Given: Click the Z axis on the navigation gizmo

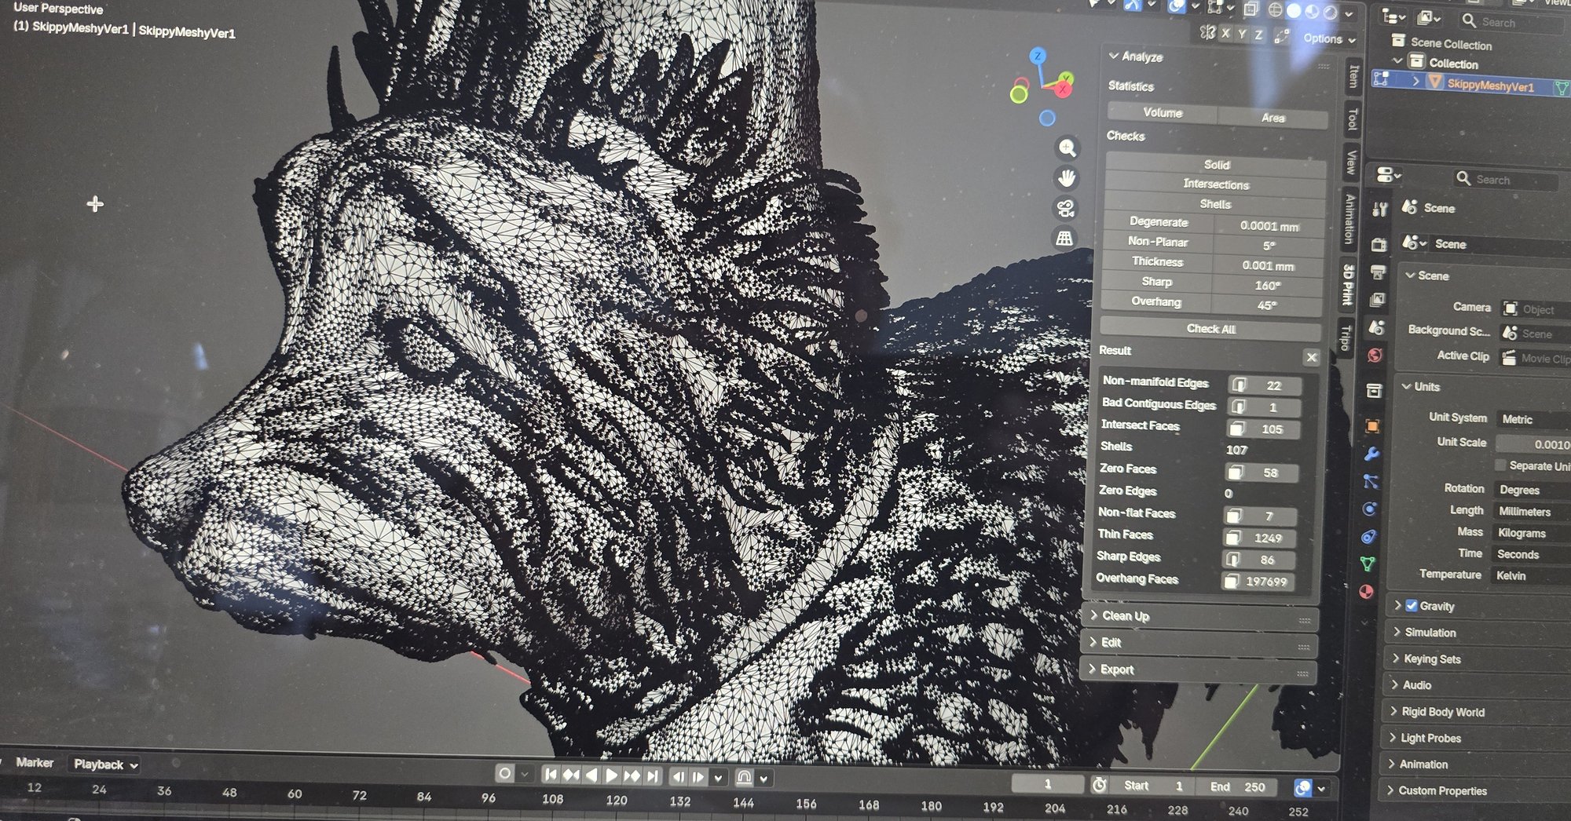Looking at the screenshot, I should pyautogui.click(x=1038, y=56).
